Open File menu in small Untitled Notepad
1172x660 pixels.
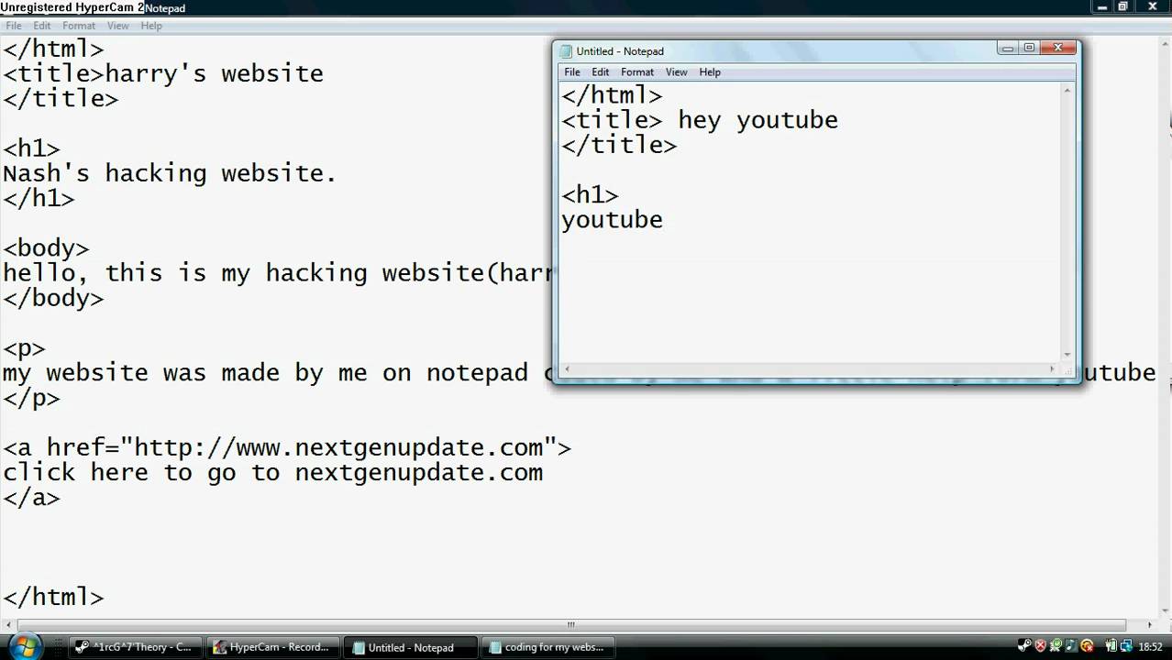pyautogui.click(x=572, y=71)
